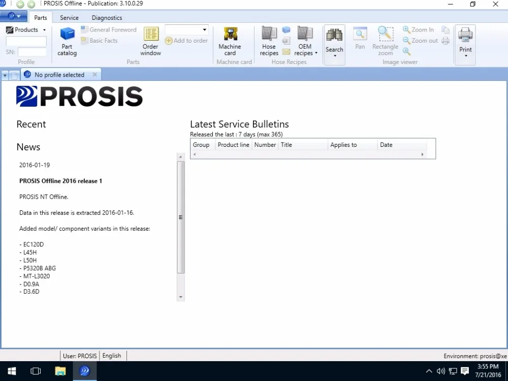Open the order combo box dropdown
The image size is (508, 381).
point(204,29)
